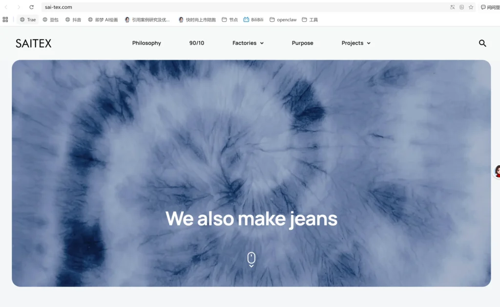The width and height of the screenshot is (500, 307).
Task: Click the 豆包 bookmark
Action: (x=50, y=20)
